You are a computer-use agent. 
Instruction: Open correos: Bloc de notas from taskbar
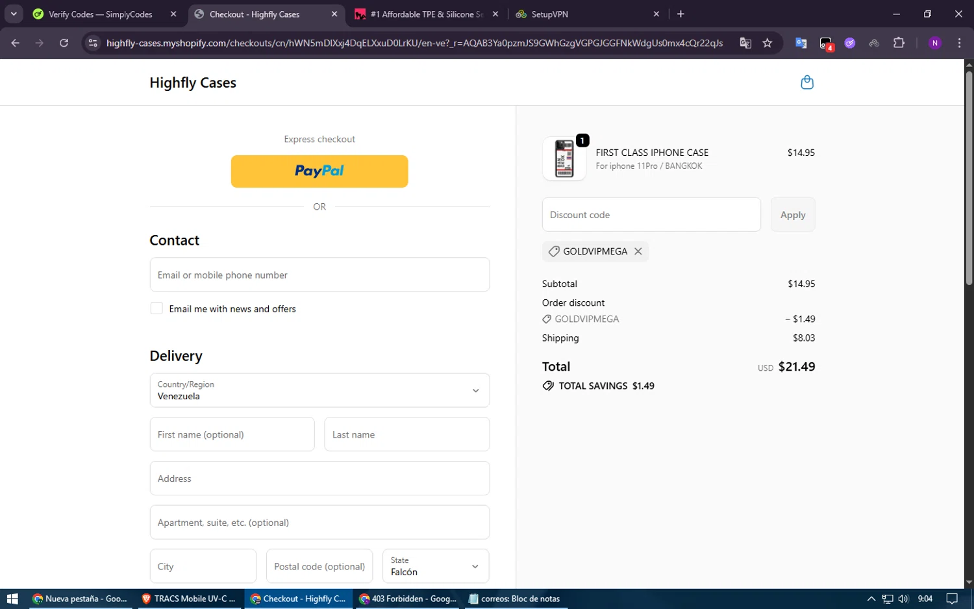(x=516, y=599)
